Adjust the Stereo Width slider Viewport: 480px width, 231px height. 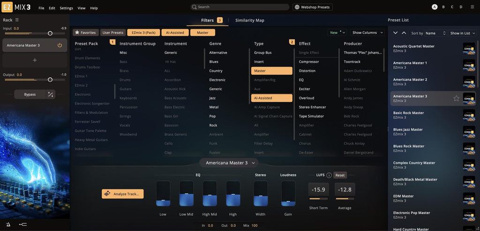pyautogui.click(x=261, y=194)
